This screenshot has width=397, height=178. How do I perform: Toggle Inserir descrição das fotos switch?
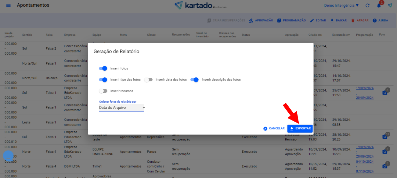[x=194, y=80]
